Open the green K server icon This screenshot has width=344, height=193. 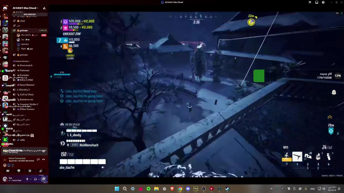[5, 140]
